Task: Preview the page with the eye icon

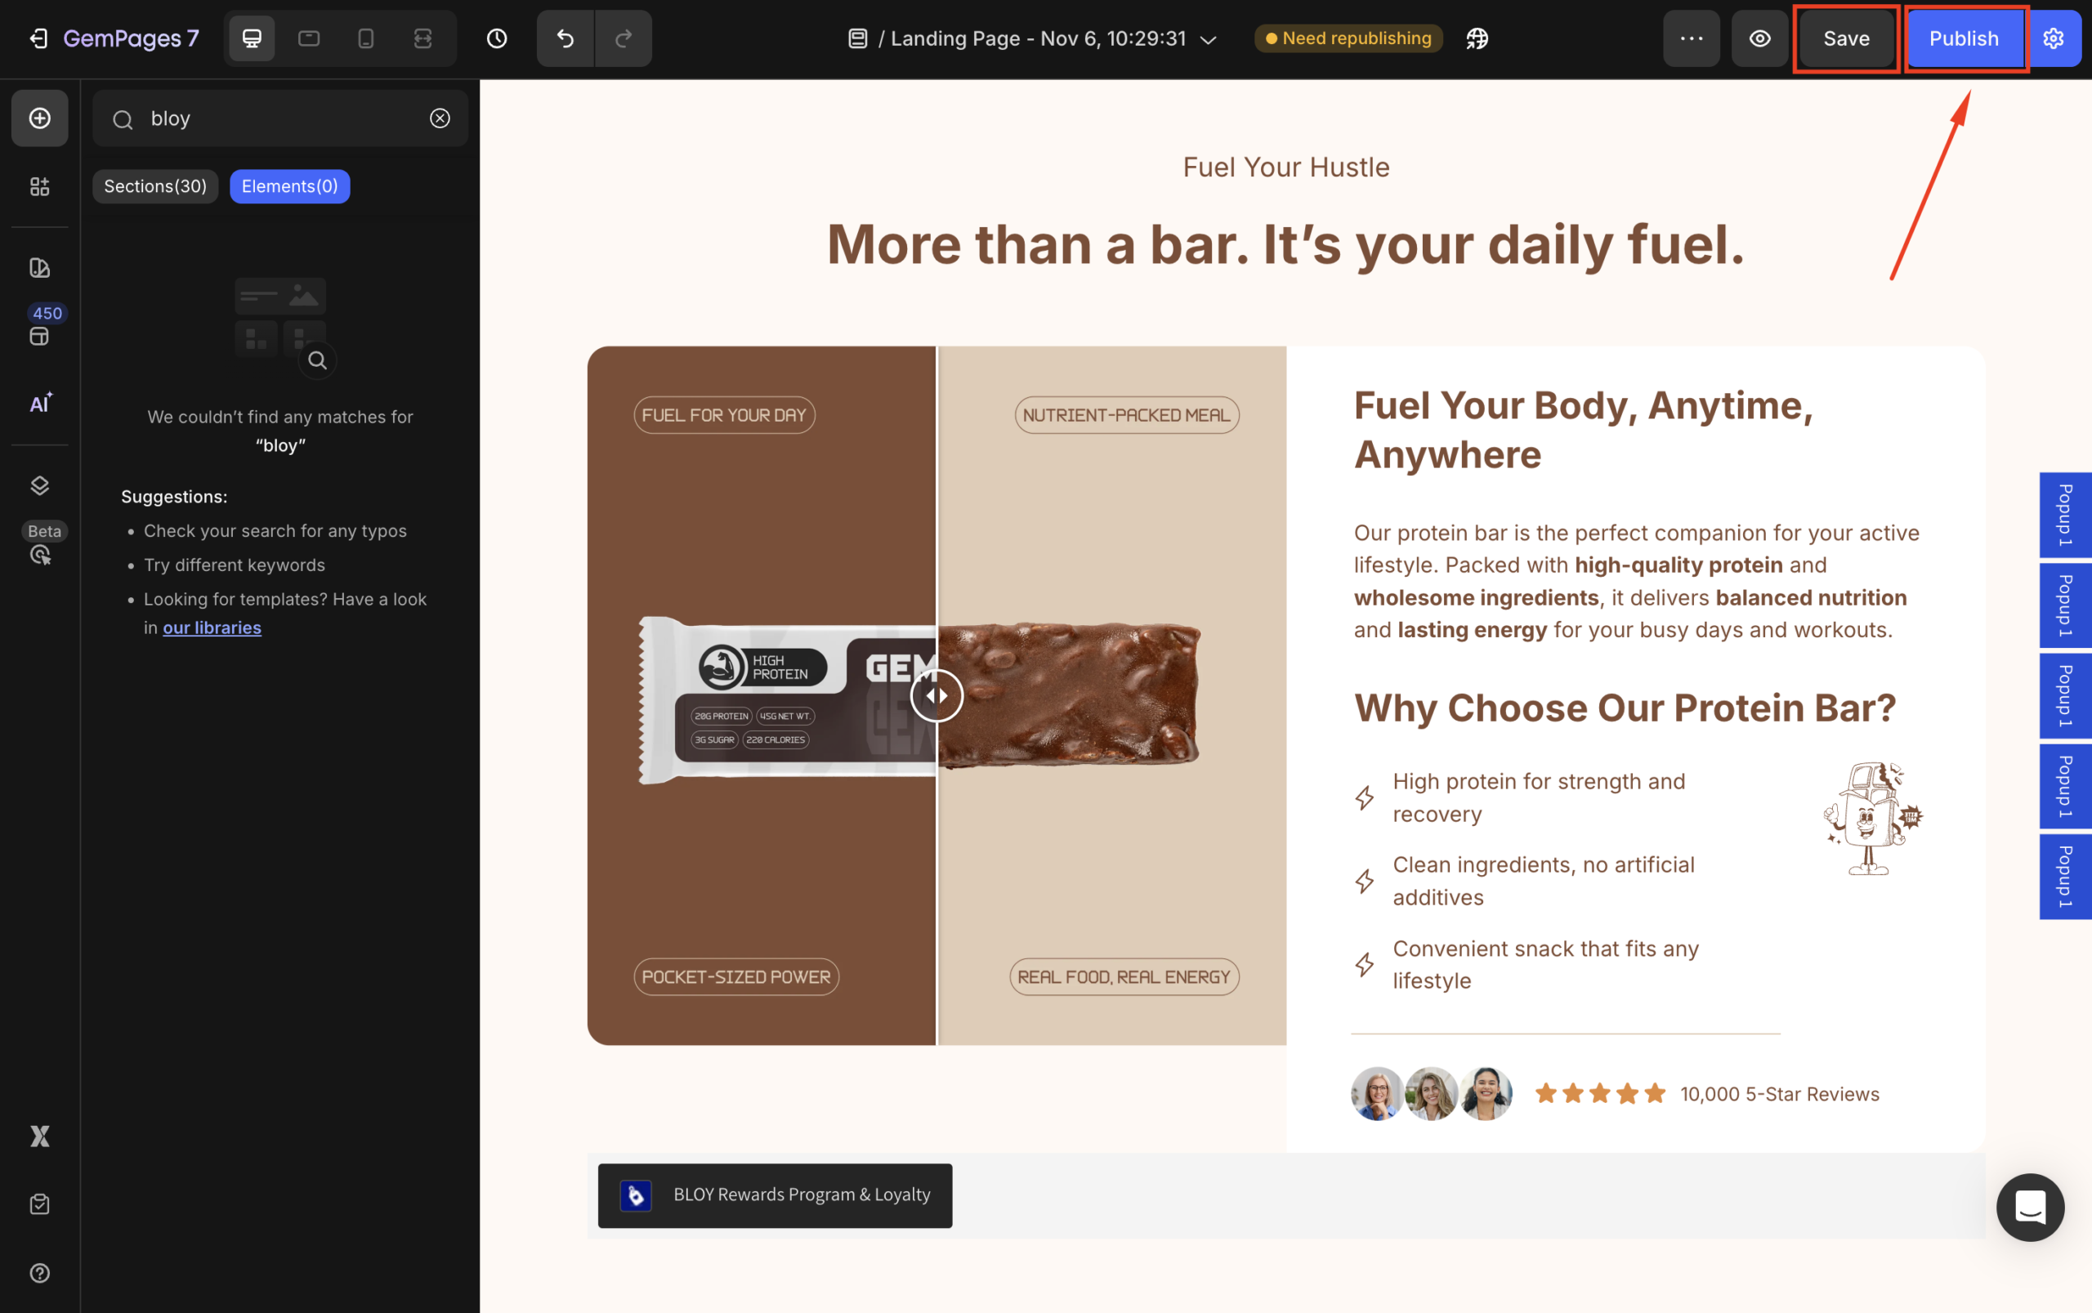Action: click(1759, 38)
